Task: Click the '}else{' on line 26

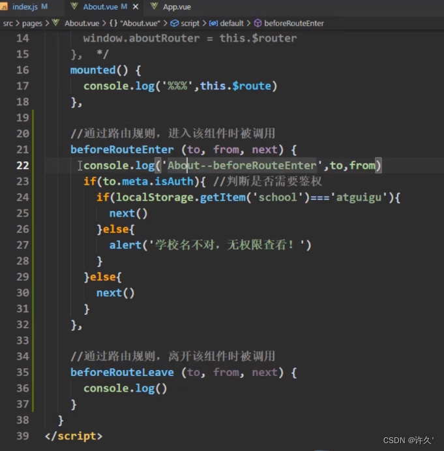Action: 115,229
